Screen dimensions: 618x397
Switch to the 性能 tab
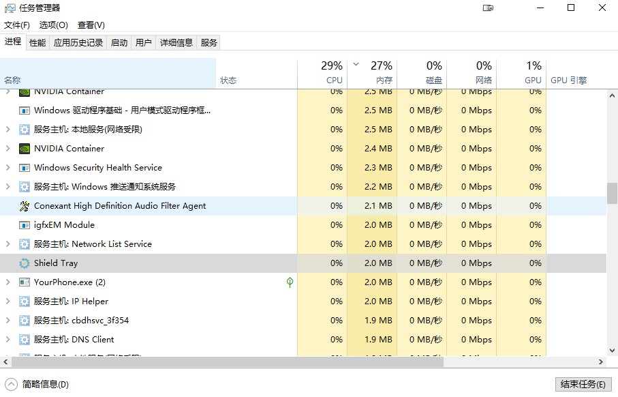(x=39, y=42)
